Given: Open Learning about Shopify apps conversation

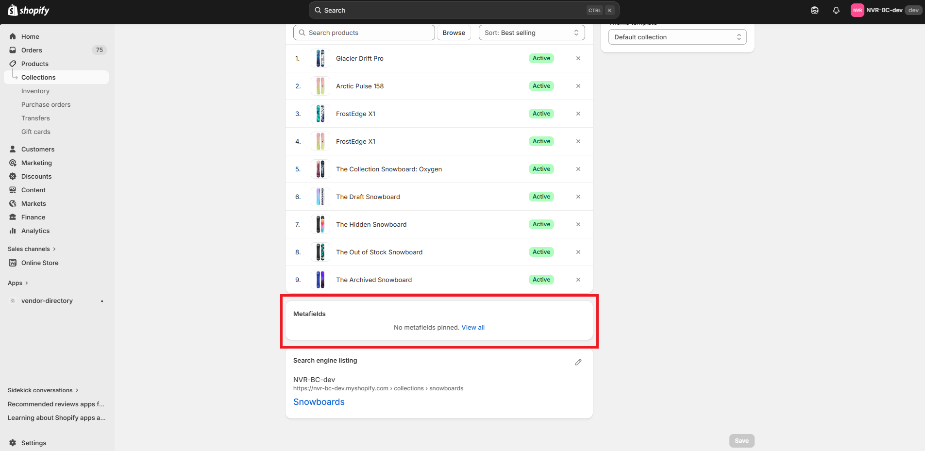Looking at the screenshot, I should (56, 418).
